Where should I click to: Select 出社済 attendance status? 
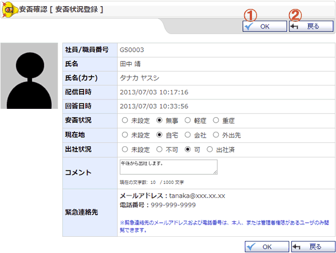coord(209,149)
